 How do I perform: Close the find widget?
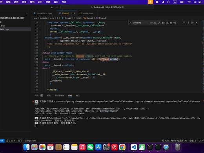[197, 23]
